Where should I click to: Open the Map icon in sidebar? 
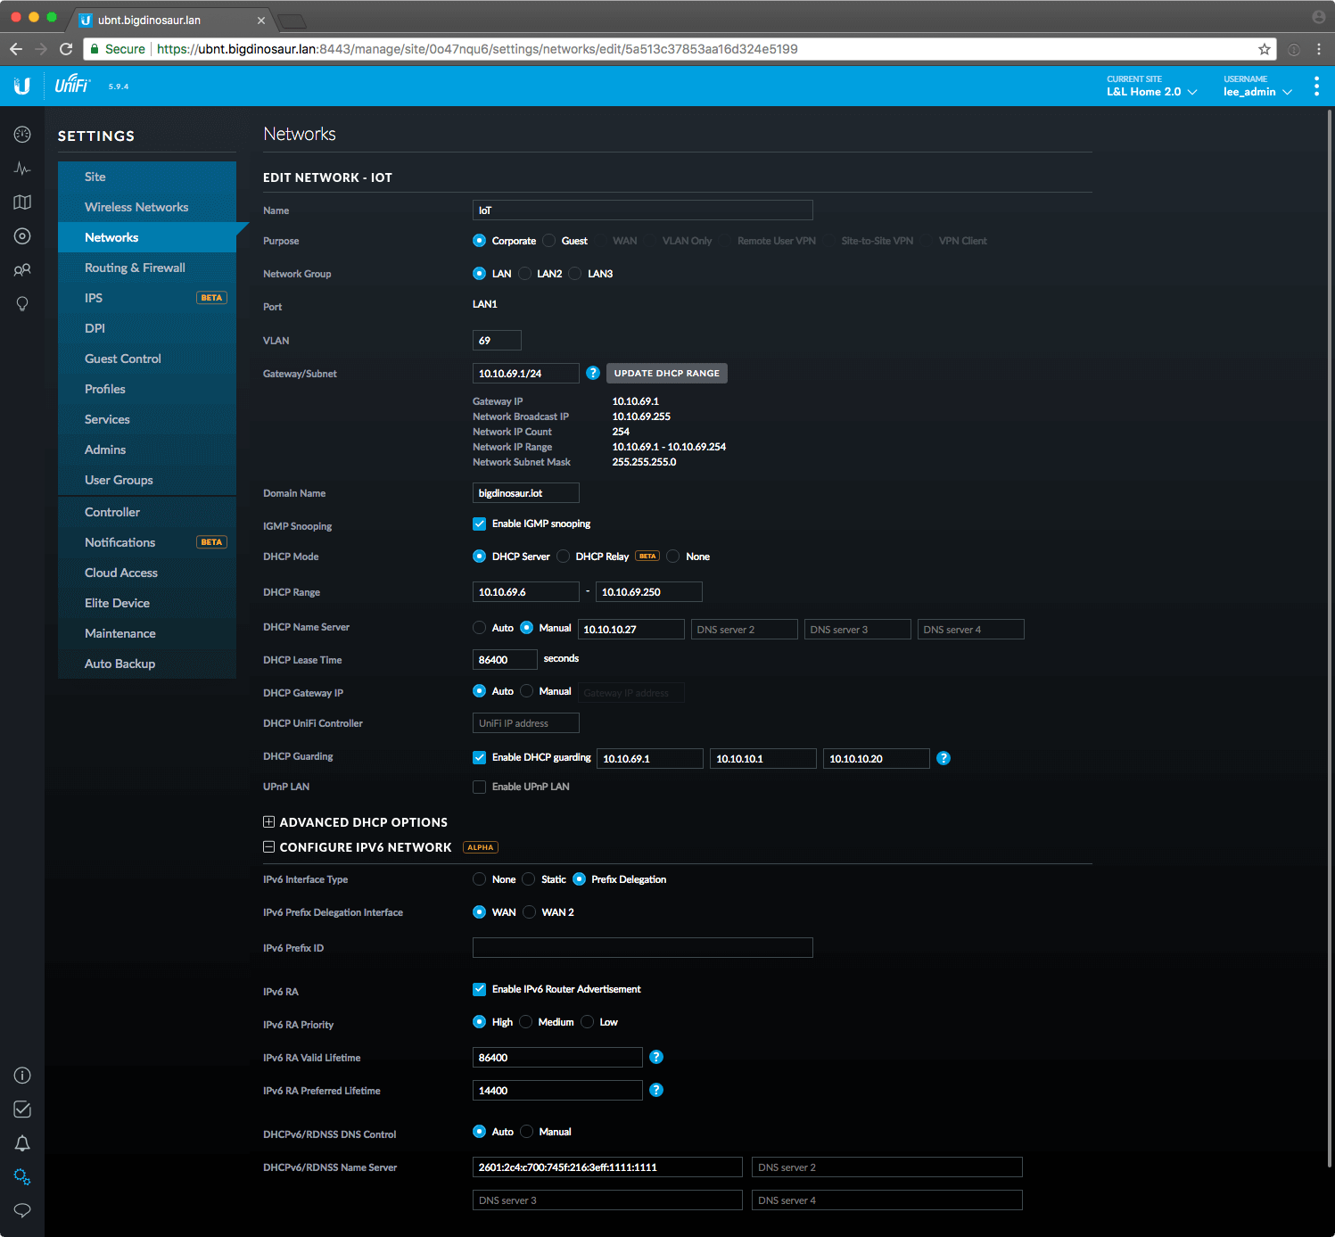click(x=22, y=202)
